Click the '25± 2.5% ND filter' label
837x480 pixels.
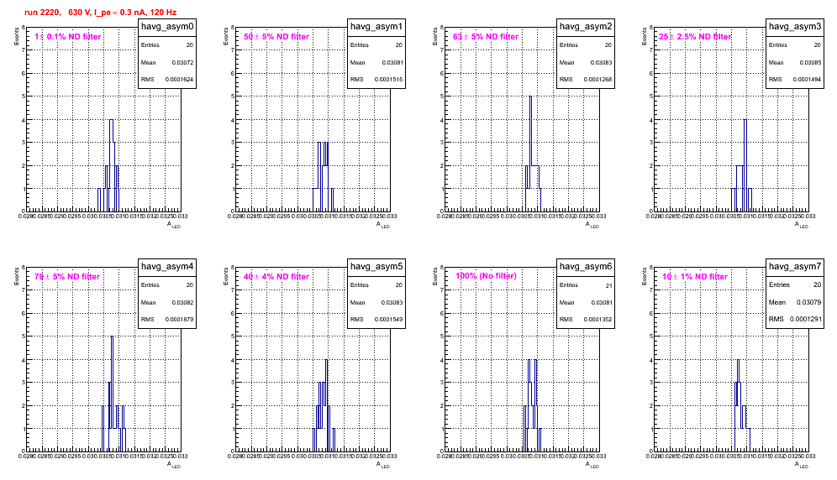pyautogui.click(x=695, y=37)
